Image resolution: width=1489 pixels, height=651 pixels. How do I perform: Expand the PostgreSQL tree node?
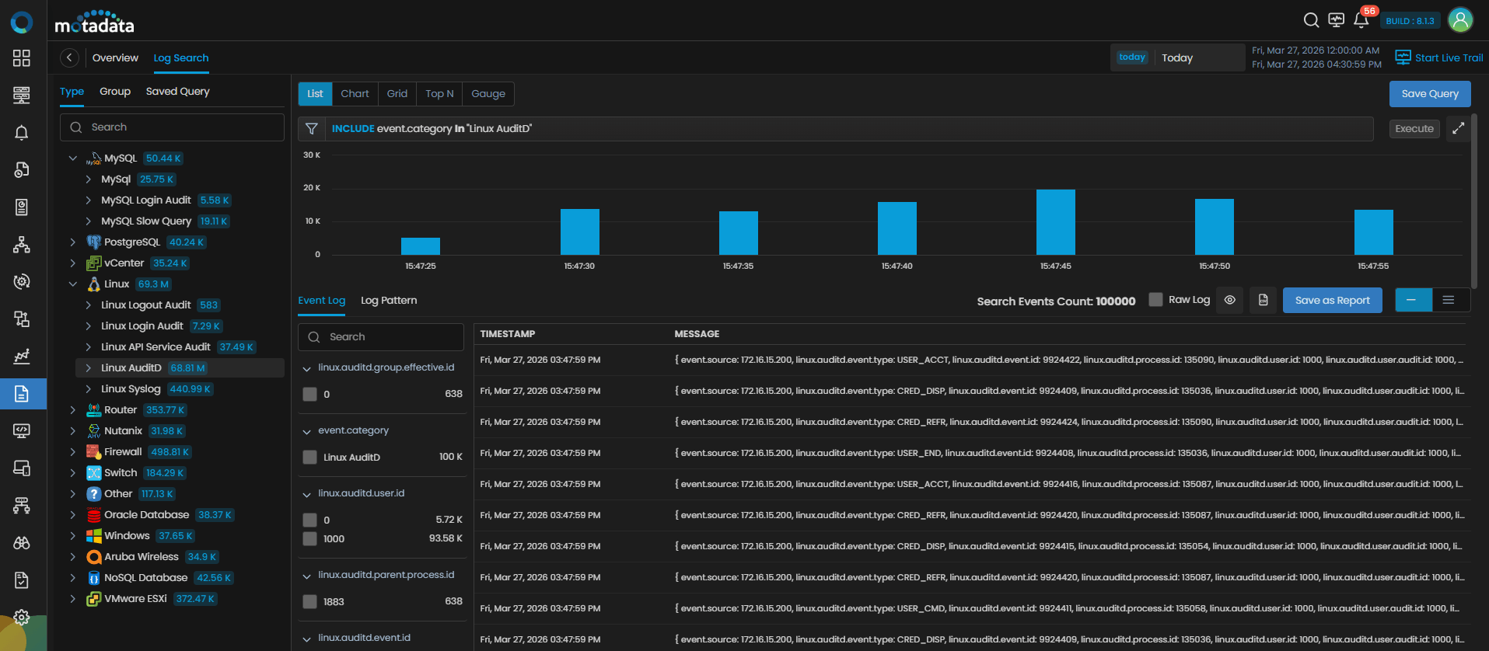[73, 242]
